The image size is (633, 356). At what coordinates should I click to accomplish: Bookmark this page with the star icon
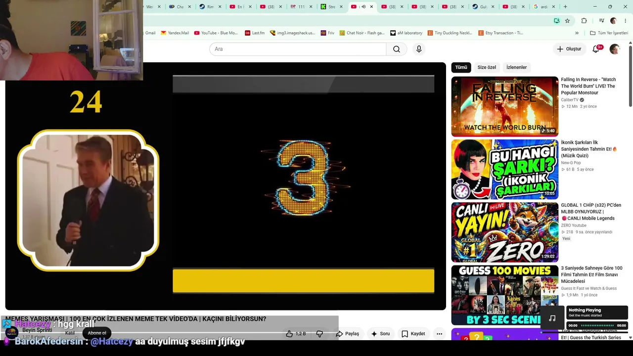pyautogui.click(x=567, y=21)
